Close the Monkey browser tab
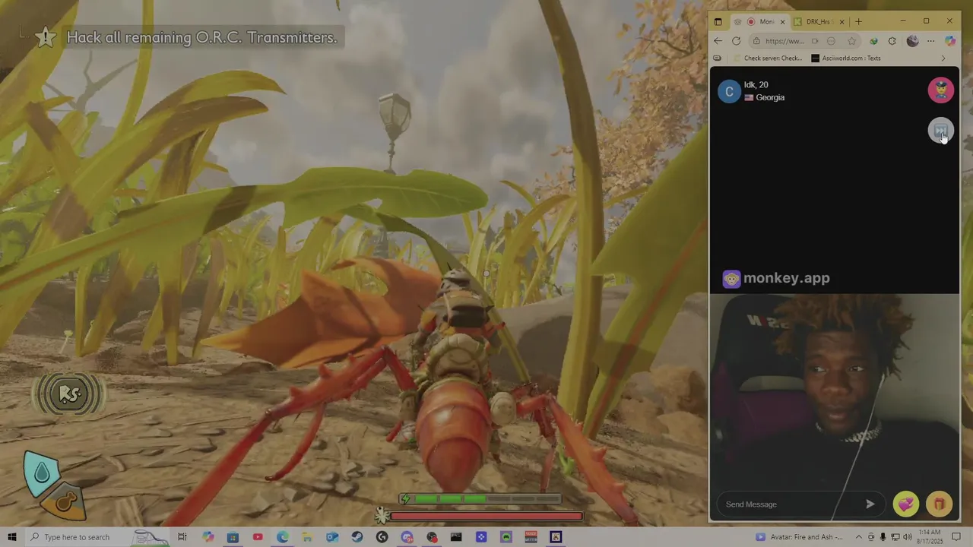This screenshot has height=547, width=973. click(782, 21)
